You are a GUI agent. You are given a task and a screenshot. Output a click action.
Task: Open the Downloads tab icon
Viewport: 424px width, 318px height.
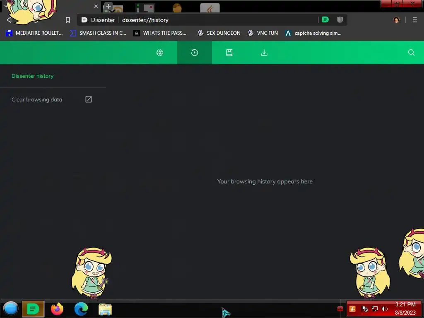pyautogui.click(x=264, y=53)
